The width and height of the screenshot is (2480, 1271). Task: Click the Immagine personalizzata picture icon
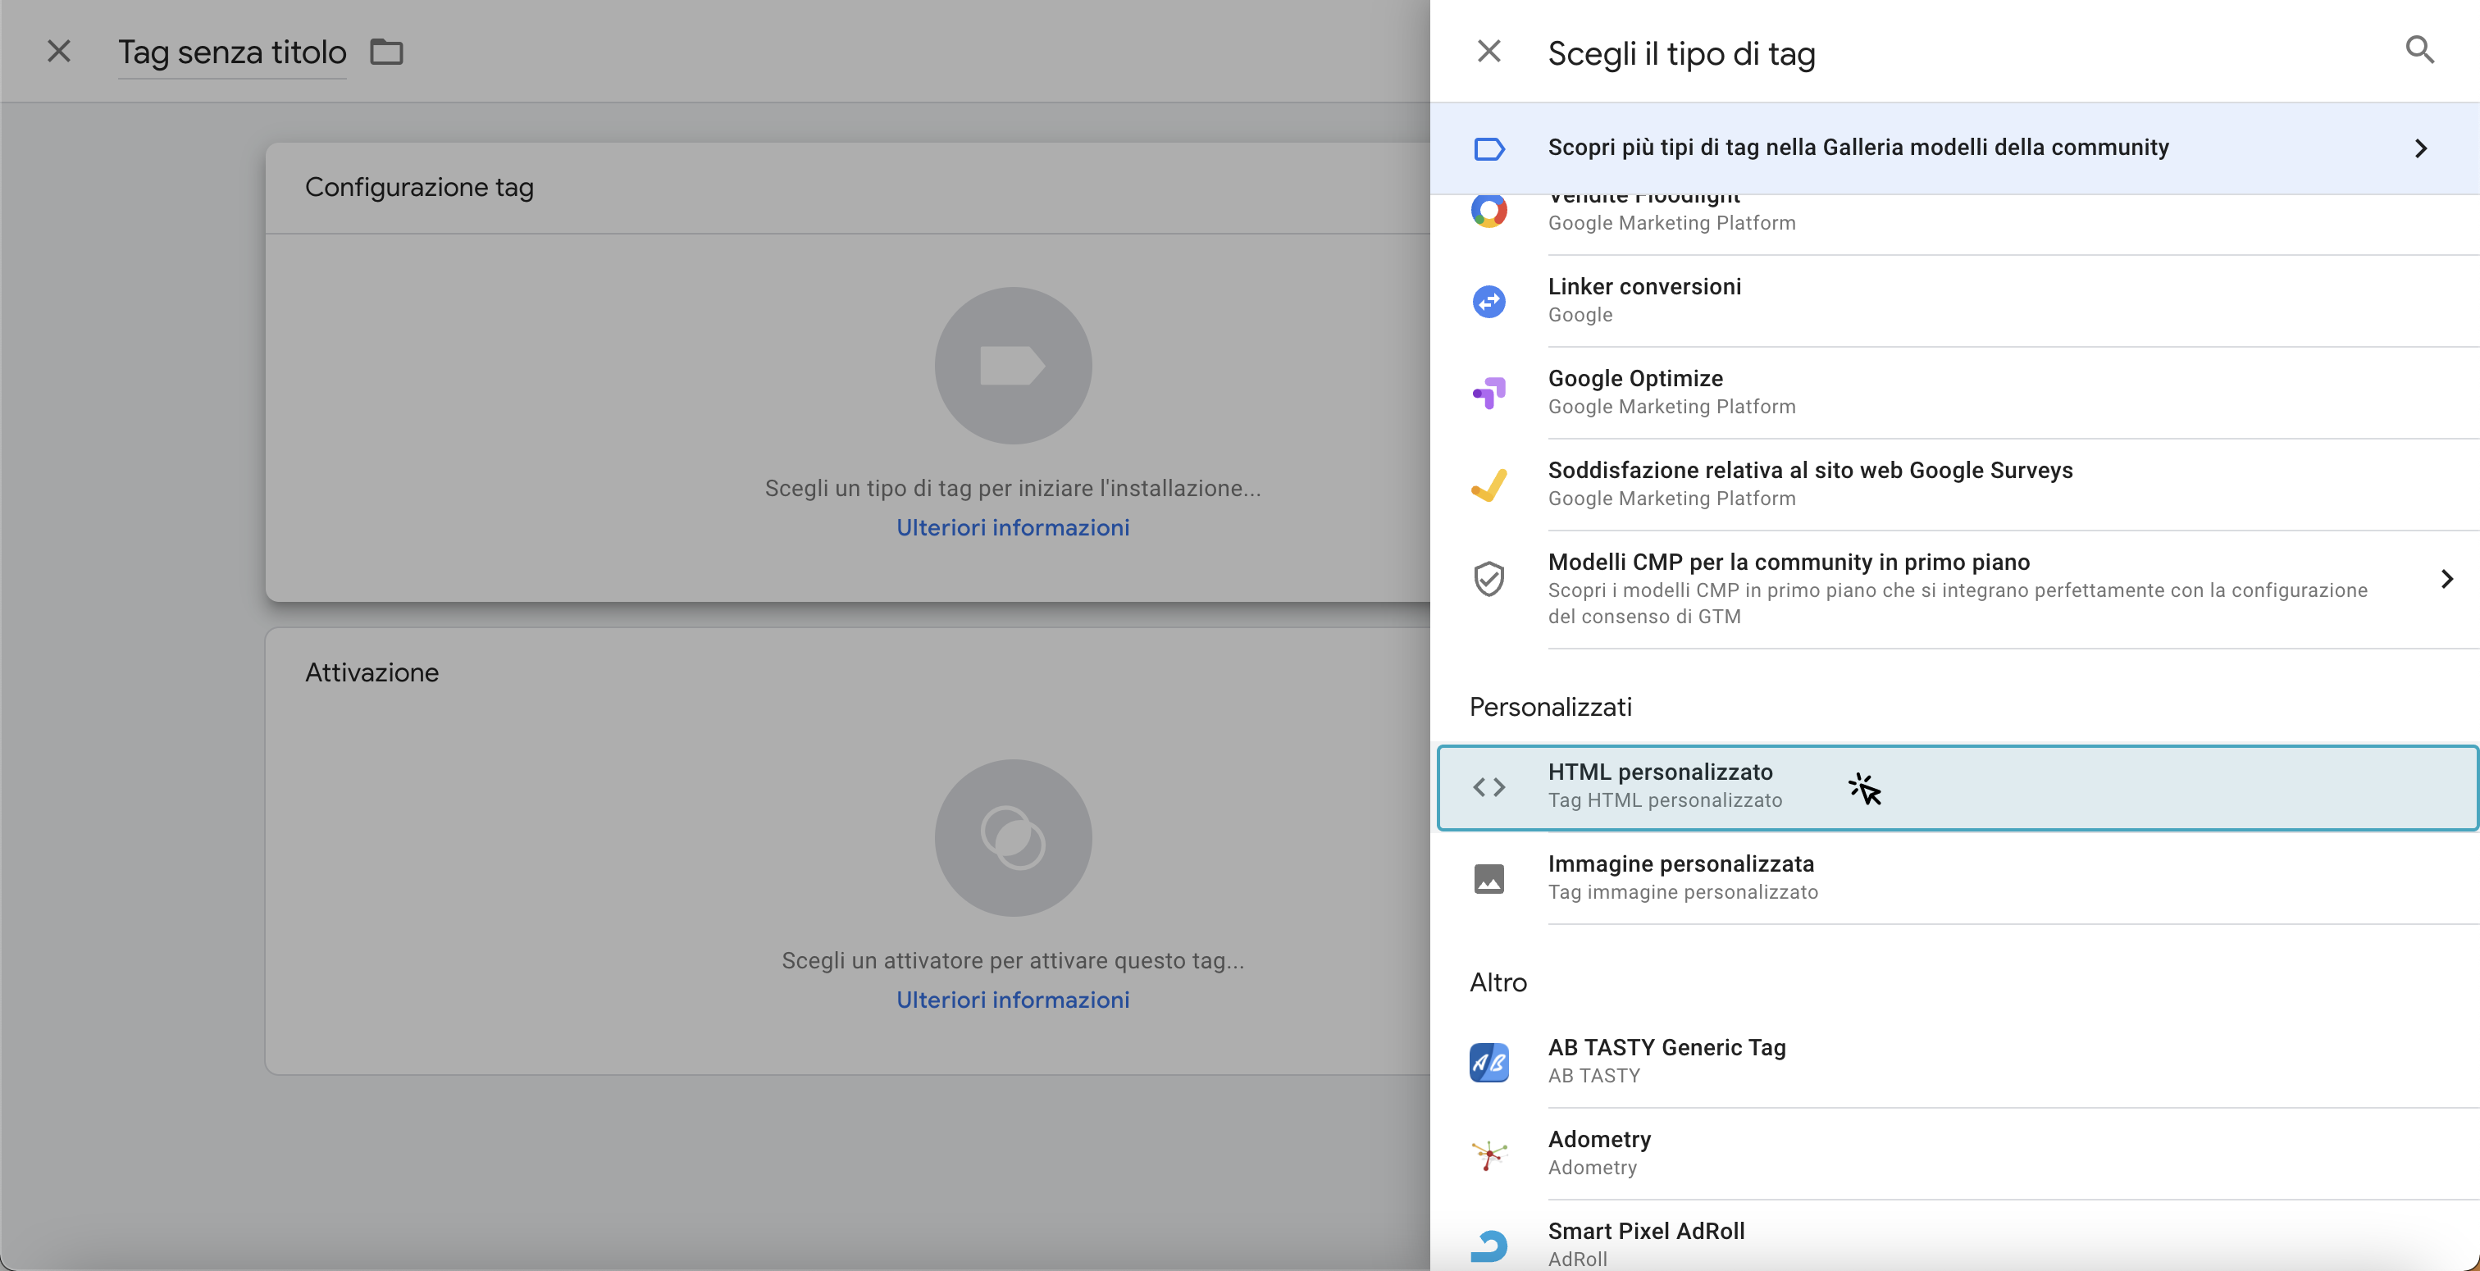coord(1488,878)
